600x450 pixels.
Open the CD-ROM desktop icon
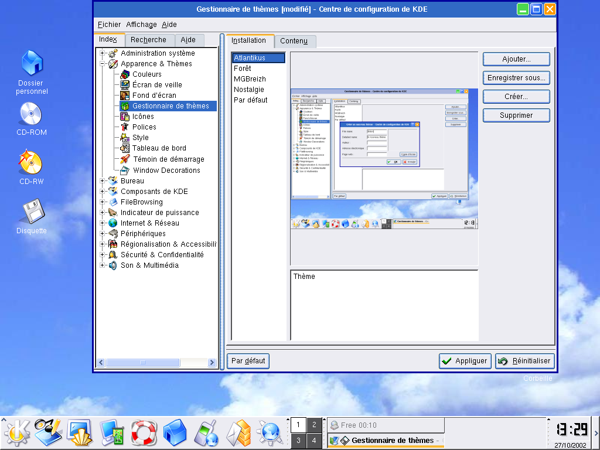tap(31, 114)
